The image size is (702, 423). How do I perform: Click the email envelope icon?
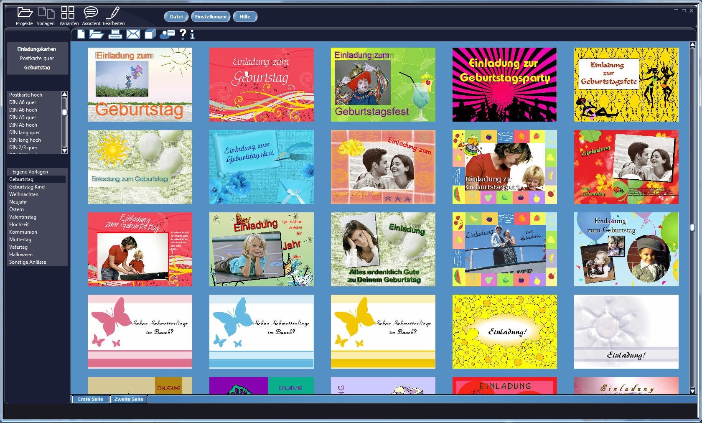tap(133, 34)
